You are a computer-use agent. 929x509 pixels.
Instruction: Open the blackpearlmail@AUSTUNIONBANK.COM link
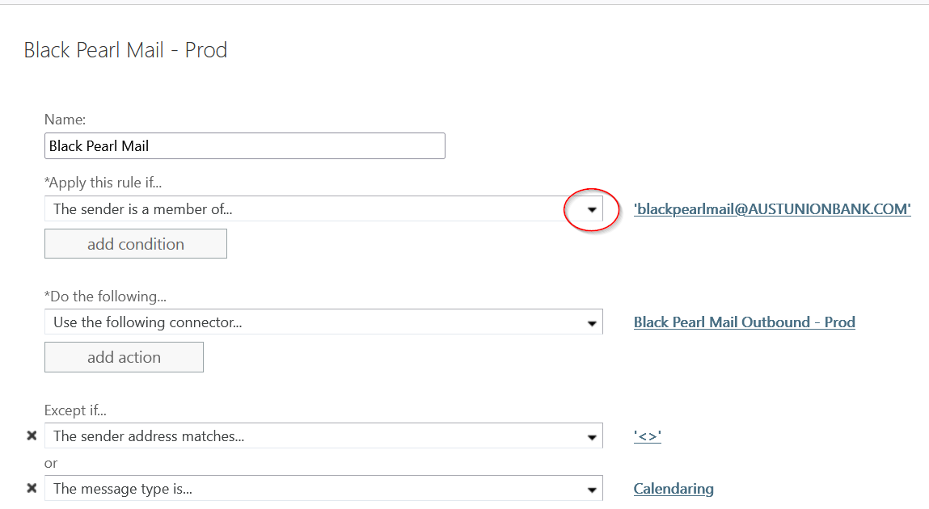(x=772, y=209)
